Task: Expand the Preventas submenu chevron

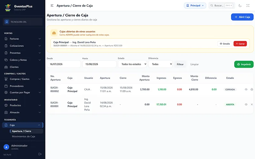Action: pyautogui.click(x=40, y=53)
